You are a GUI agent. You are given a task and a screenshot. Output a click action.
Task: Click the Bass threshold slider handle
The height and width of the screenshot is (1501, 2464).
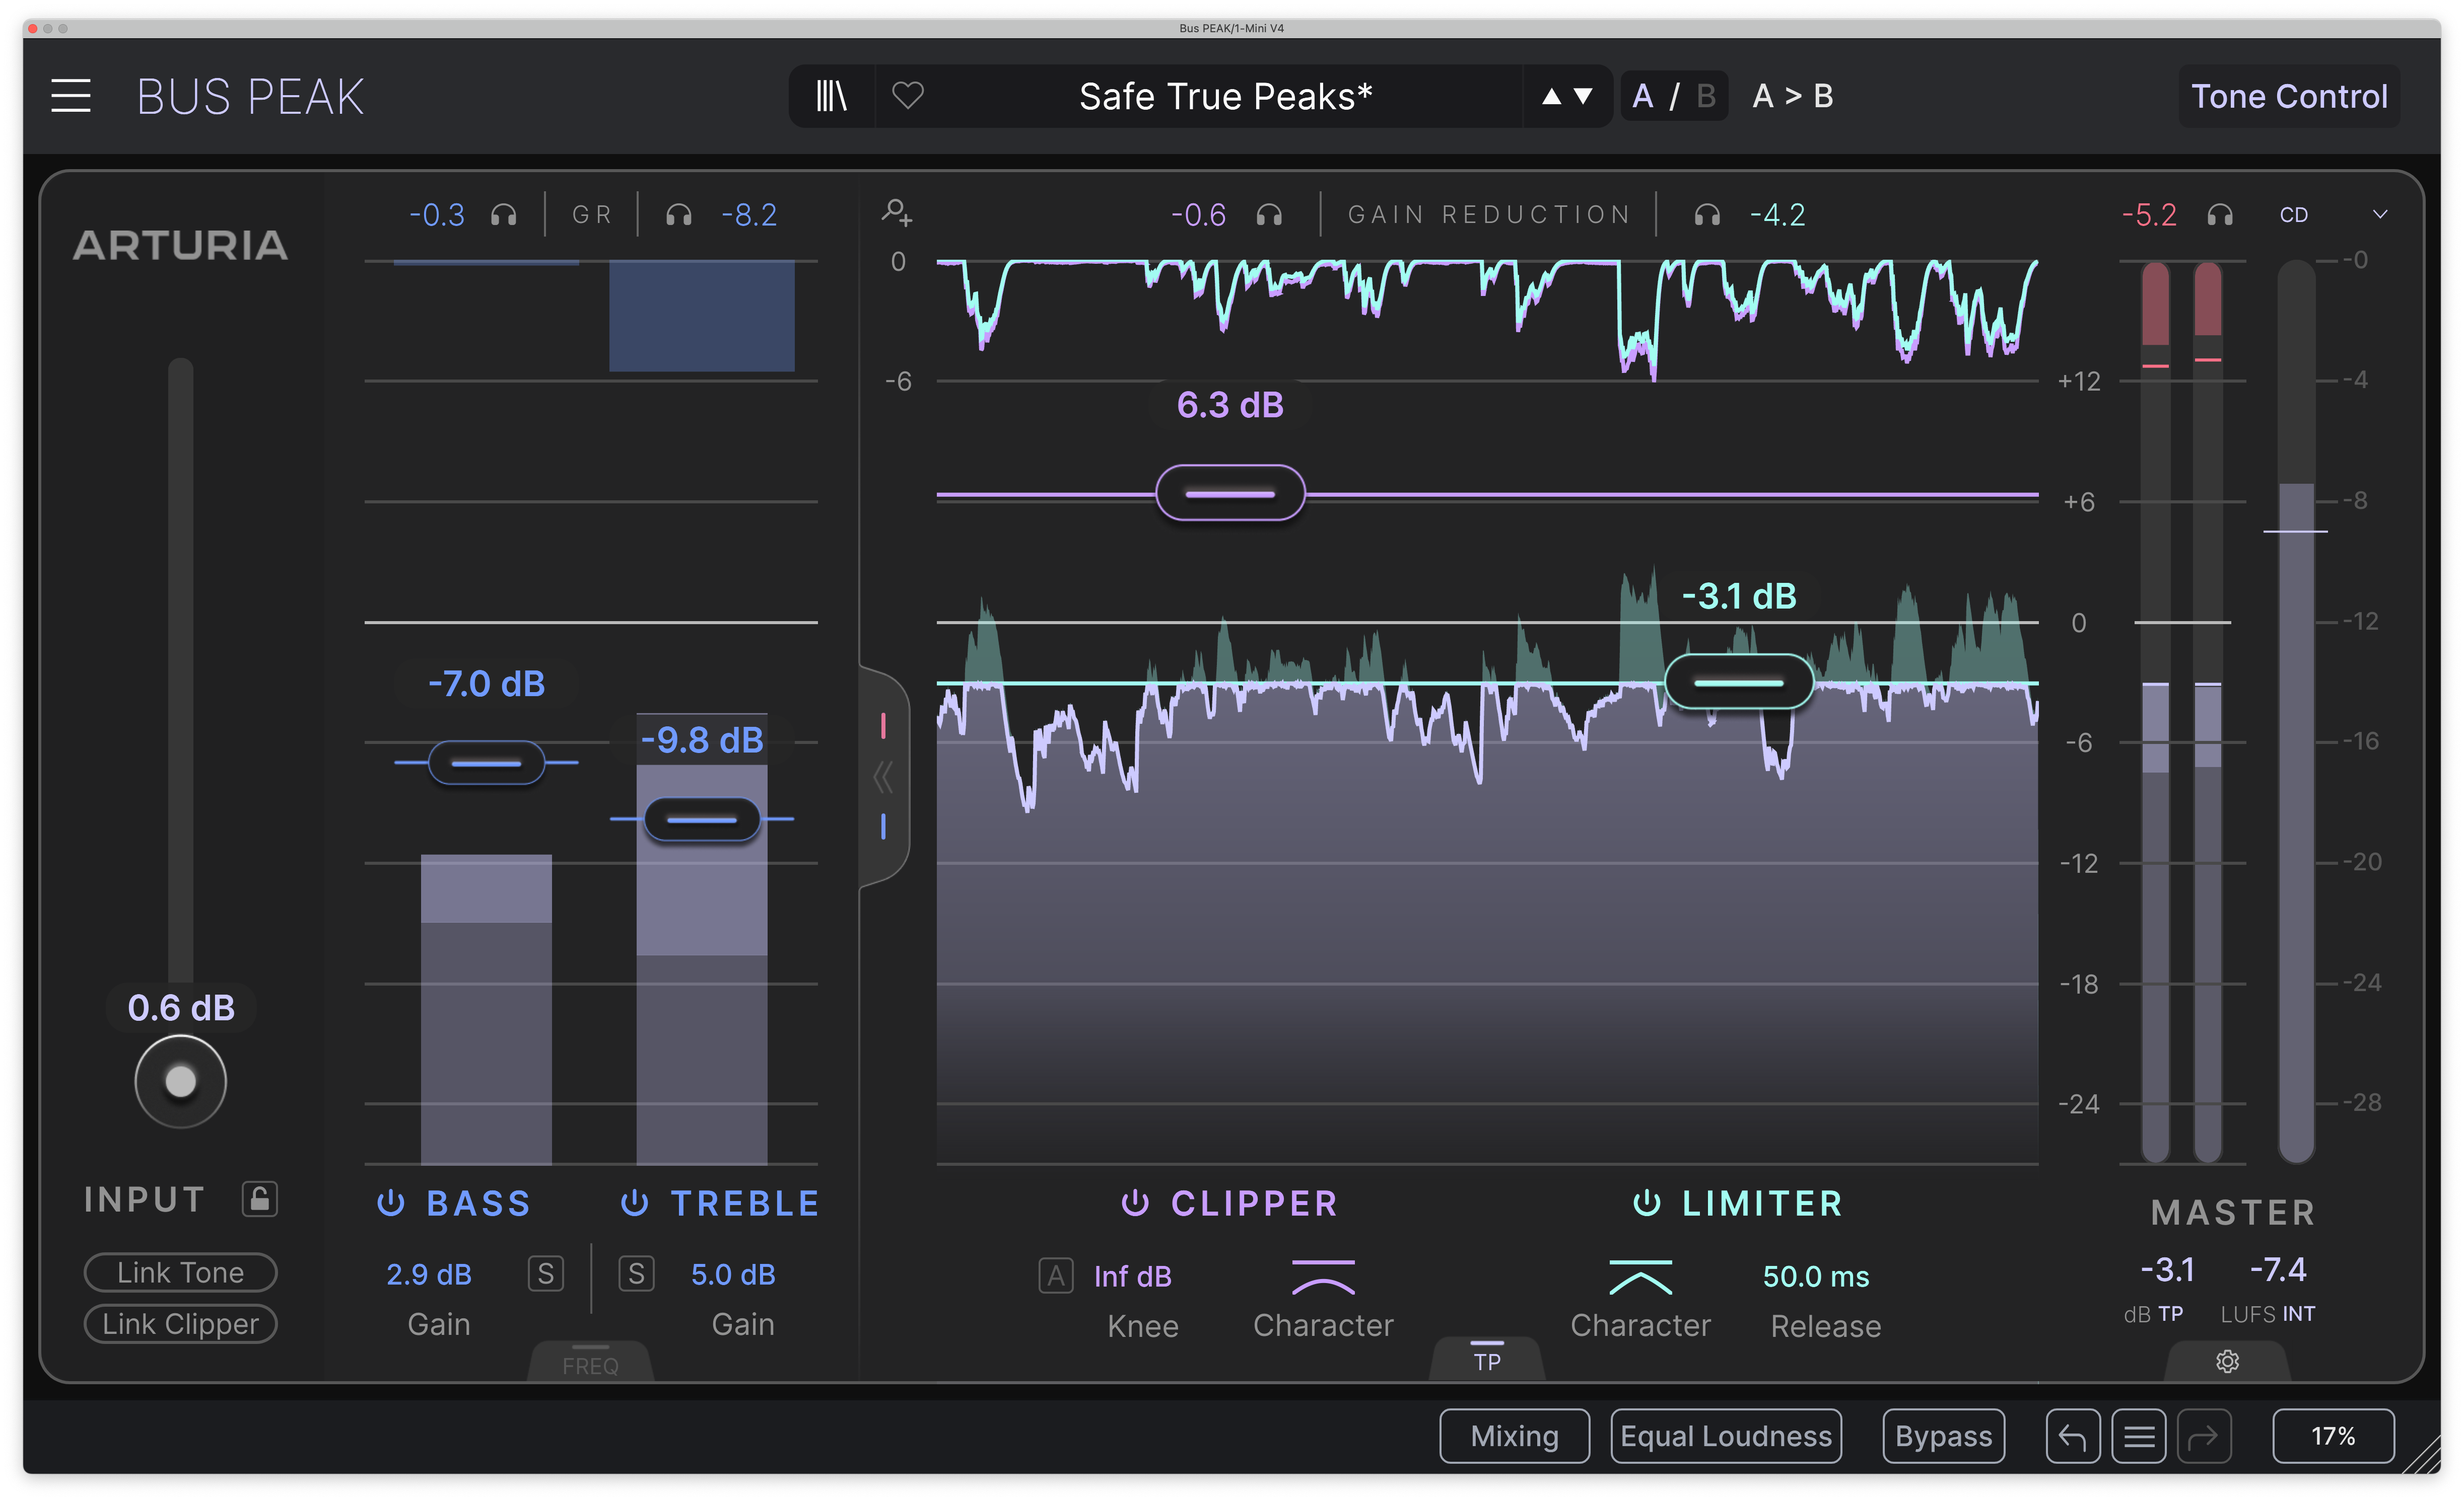coord(486,763)
